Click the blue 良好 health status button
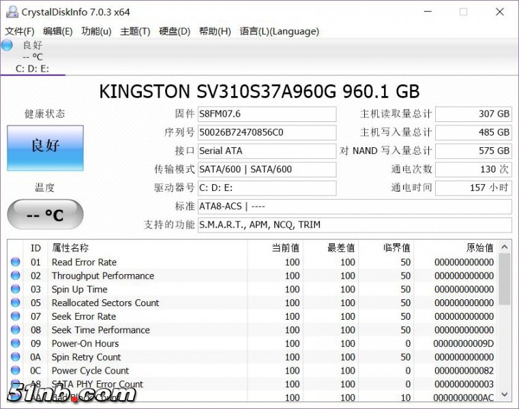The width and height of the screenshot is (519, 409). coord(45,147)
